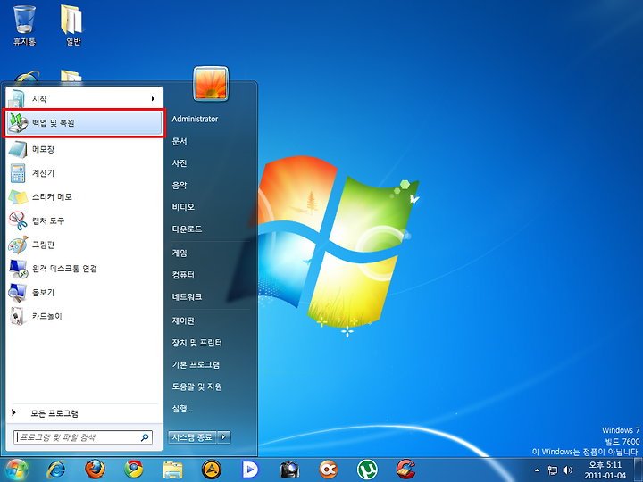This screenshot has width=643, height=482.
Task: Click the Windows Start orb
Action: (16, 470)
